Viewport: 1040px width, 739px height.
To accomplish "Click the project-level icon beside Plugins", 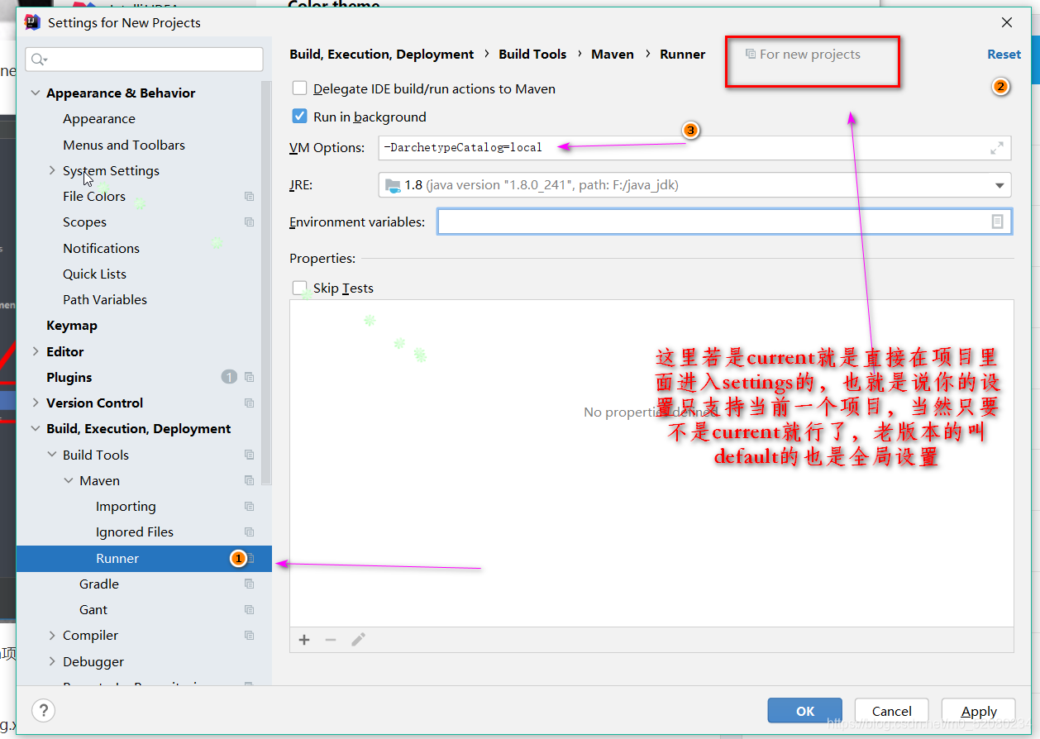I will click(x=249, y=377).
